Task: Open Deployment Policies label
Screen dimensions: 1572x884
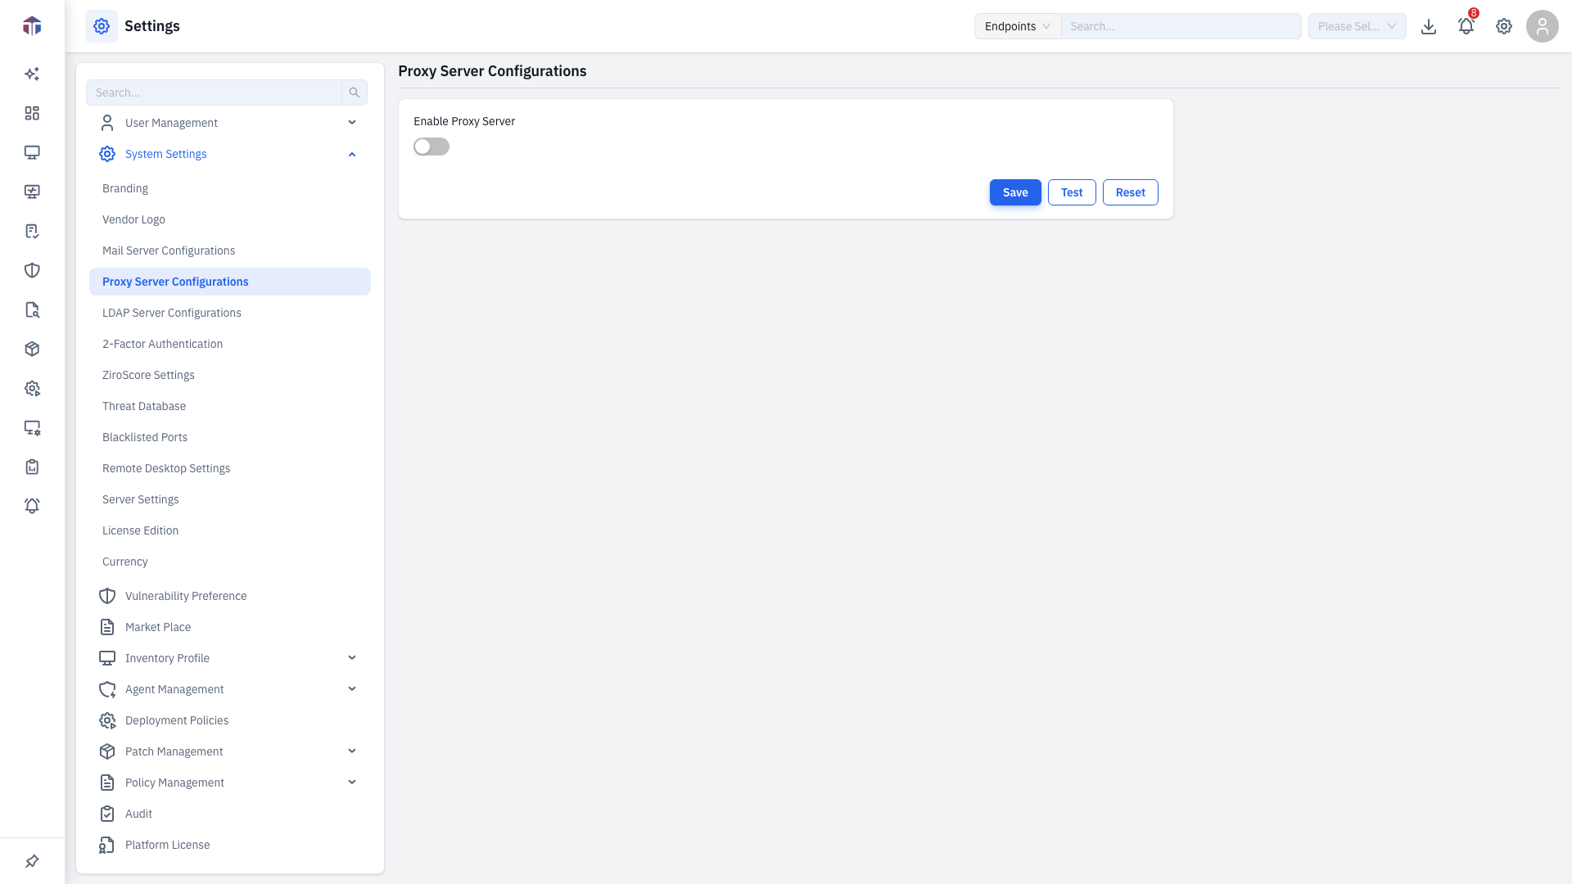Action: (177, 720)
